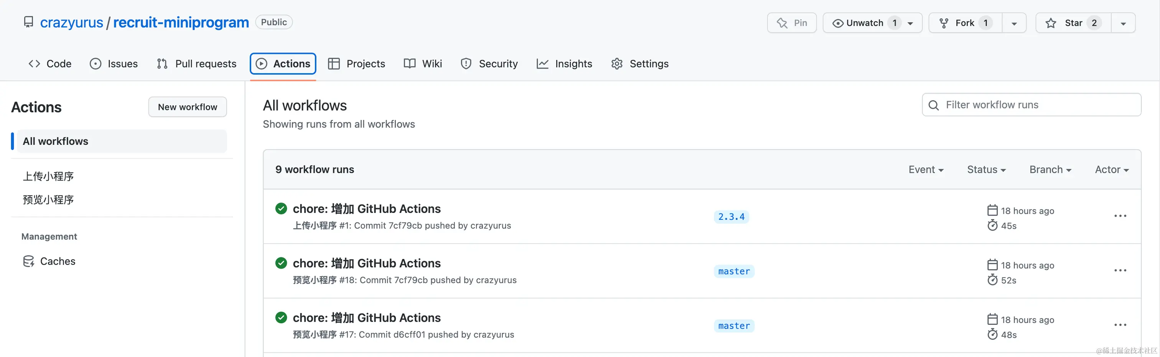The height and width of the screenshot is (357, 1160).
Task: Switch to the Code tab
Action: [50, 64]
